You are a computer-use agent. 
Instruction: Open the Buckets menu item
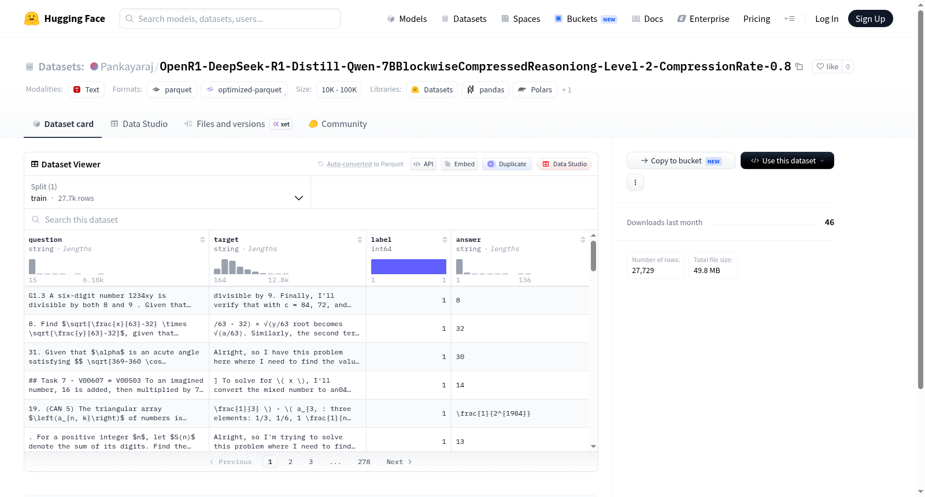click(586, 18)
